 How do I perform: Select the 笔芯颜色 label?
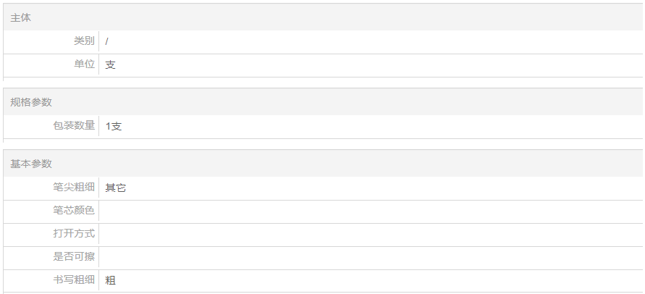[74, 211]
